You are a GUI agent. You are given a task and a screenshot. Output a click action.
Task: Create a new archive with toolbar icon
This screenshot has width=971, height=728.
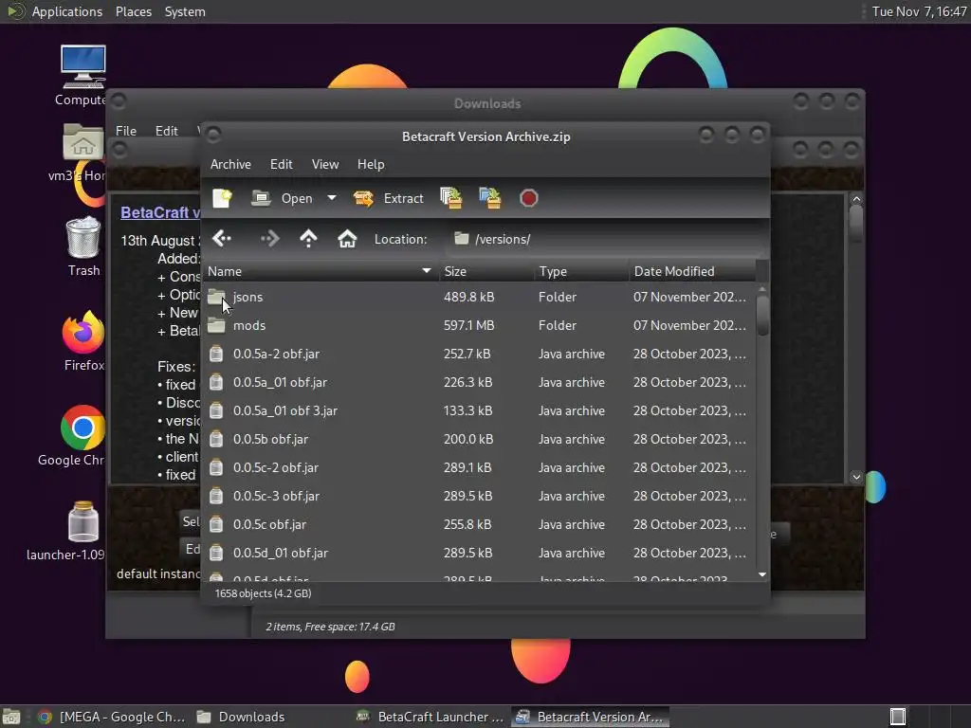click(222, 198)
